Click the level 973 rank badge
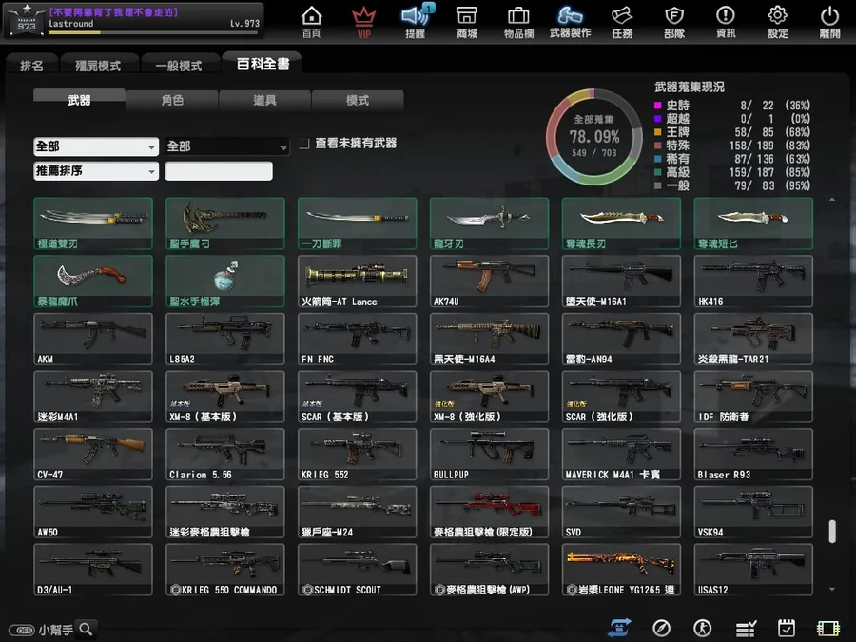Image resolution: width=856 pixels, height=642 pixels. pyautogui.click(x=27, y=23)
